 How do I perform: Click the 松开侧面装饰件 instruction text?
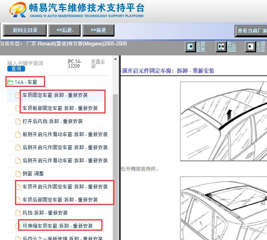pos(139,169)
